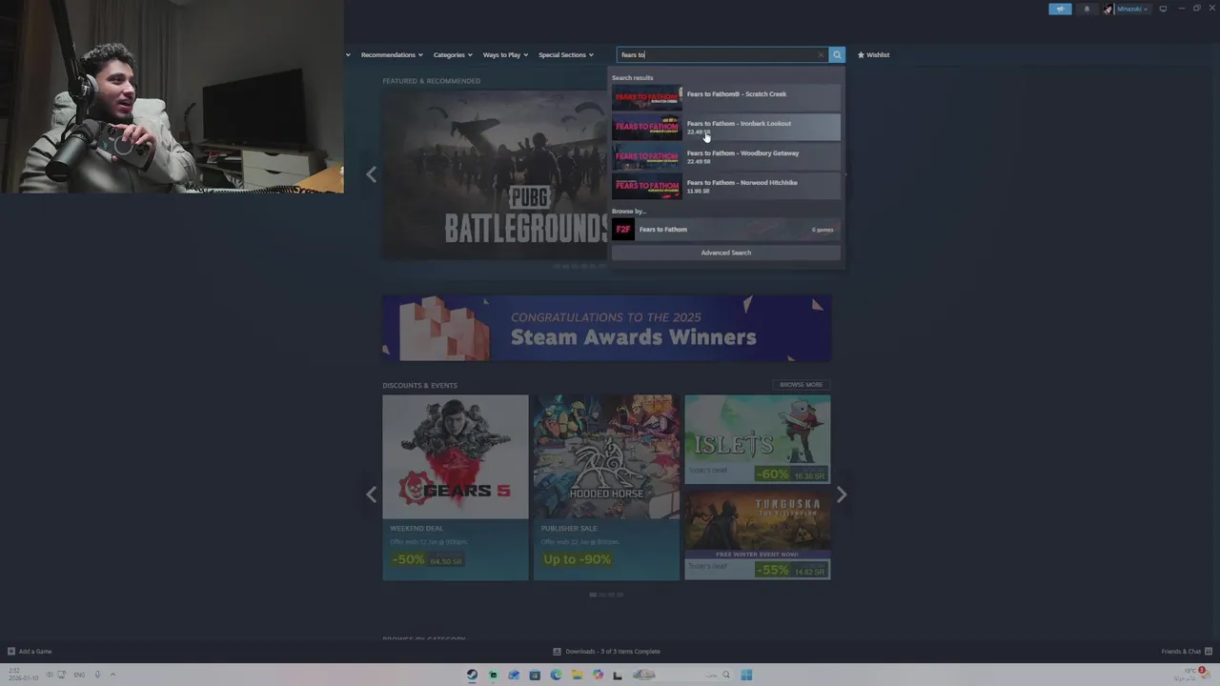Select Fears to Fathom - Norwood Hitchhike result

(726, 186)
